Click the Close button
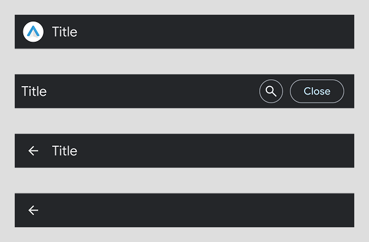369x242 pixels. click(317, 91)
